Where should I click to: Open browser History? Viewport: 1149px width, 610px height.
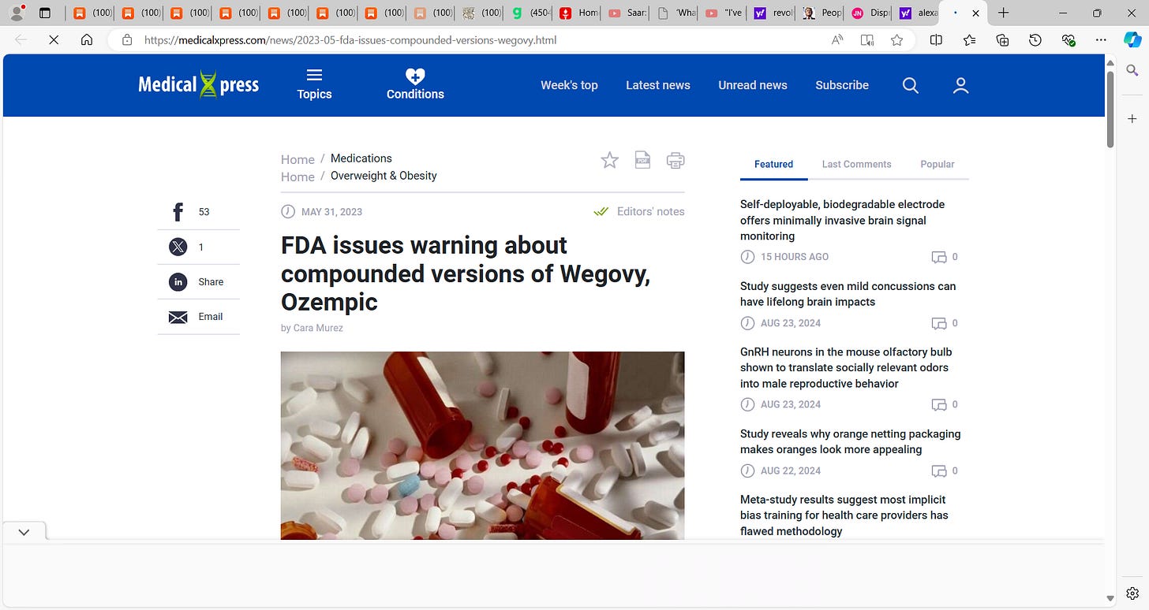click(x=1035, y=40)
